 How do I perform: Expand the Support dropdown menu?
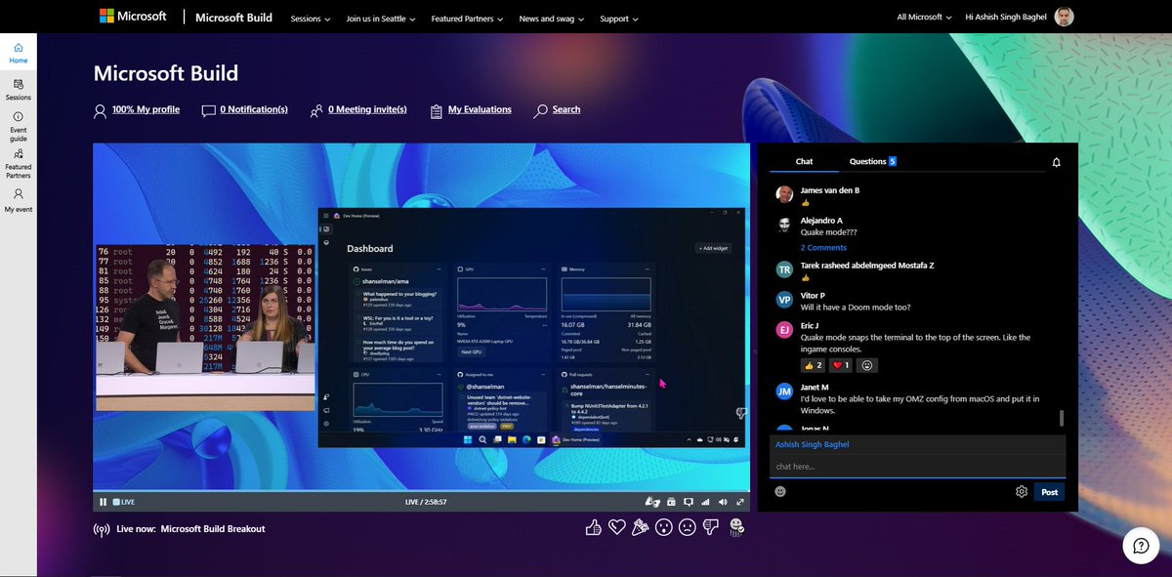(619, 19)
